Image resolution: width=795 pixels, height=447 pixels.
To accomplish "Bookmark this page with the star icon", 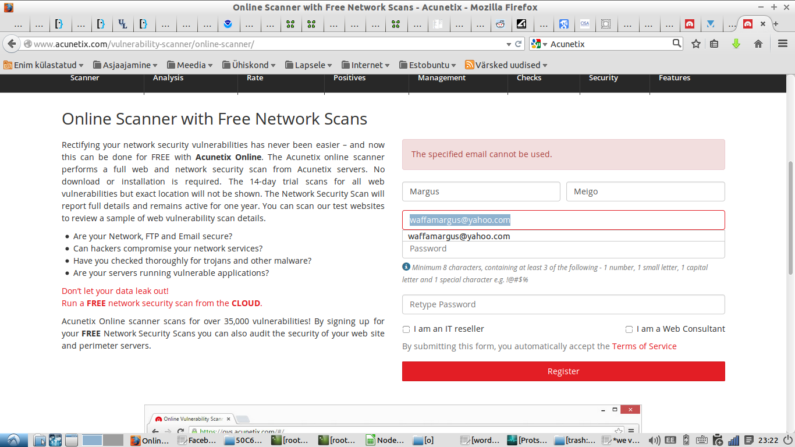I will [x=696, y=44].
